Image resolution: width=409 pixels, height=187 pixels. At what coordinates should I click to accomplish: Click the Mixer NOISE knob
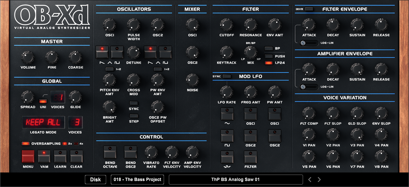point(192,80)
